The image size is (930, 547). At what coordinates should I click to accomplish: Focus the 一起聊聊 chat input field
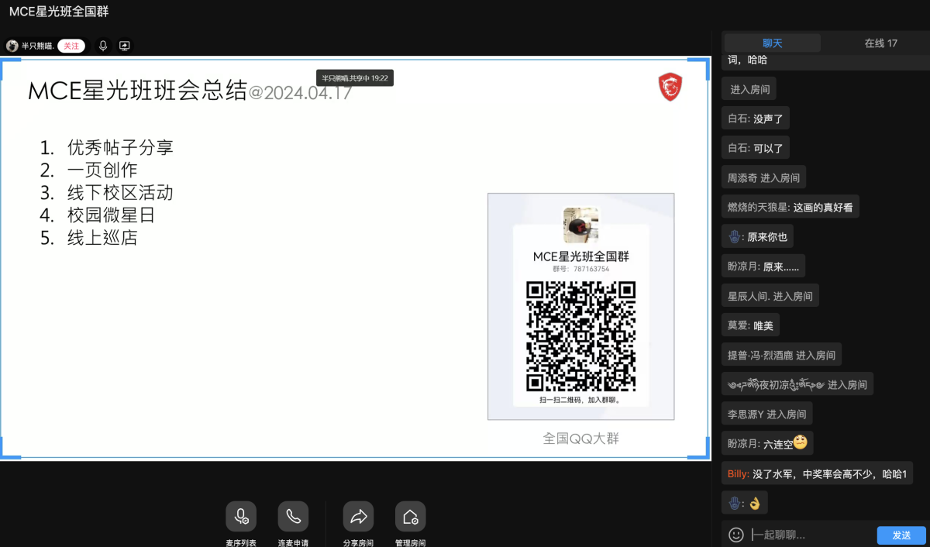810,535
